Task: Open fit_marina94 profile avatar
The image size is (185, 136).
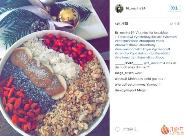Action: coord(119,8)
